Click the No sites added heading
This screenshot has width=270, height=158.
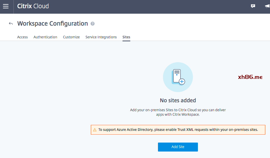[x=178, y=100]
